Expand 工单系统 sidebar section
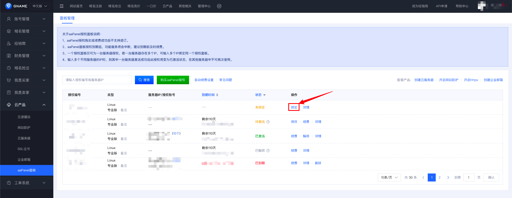This screenshot has height=198, width=512. tap(27, 183)
